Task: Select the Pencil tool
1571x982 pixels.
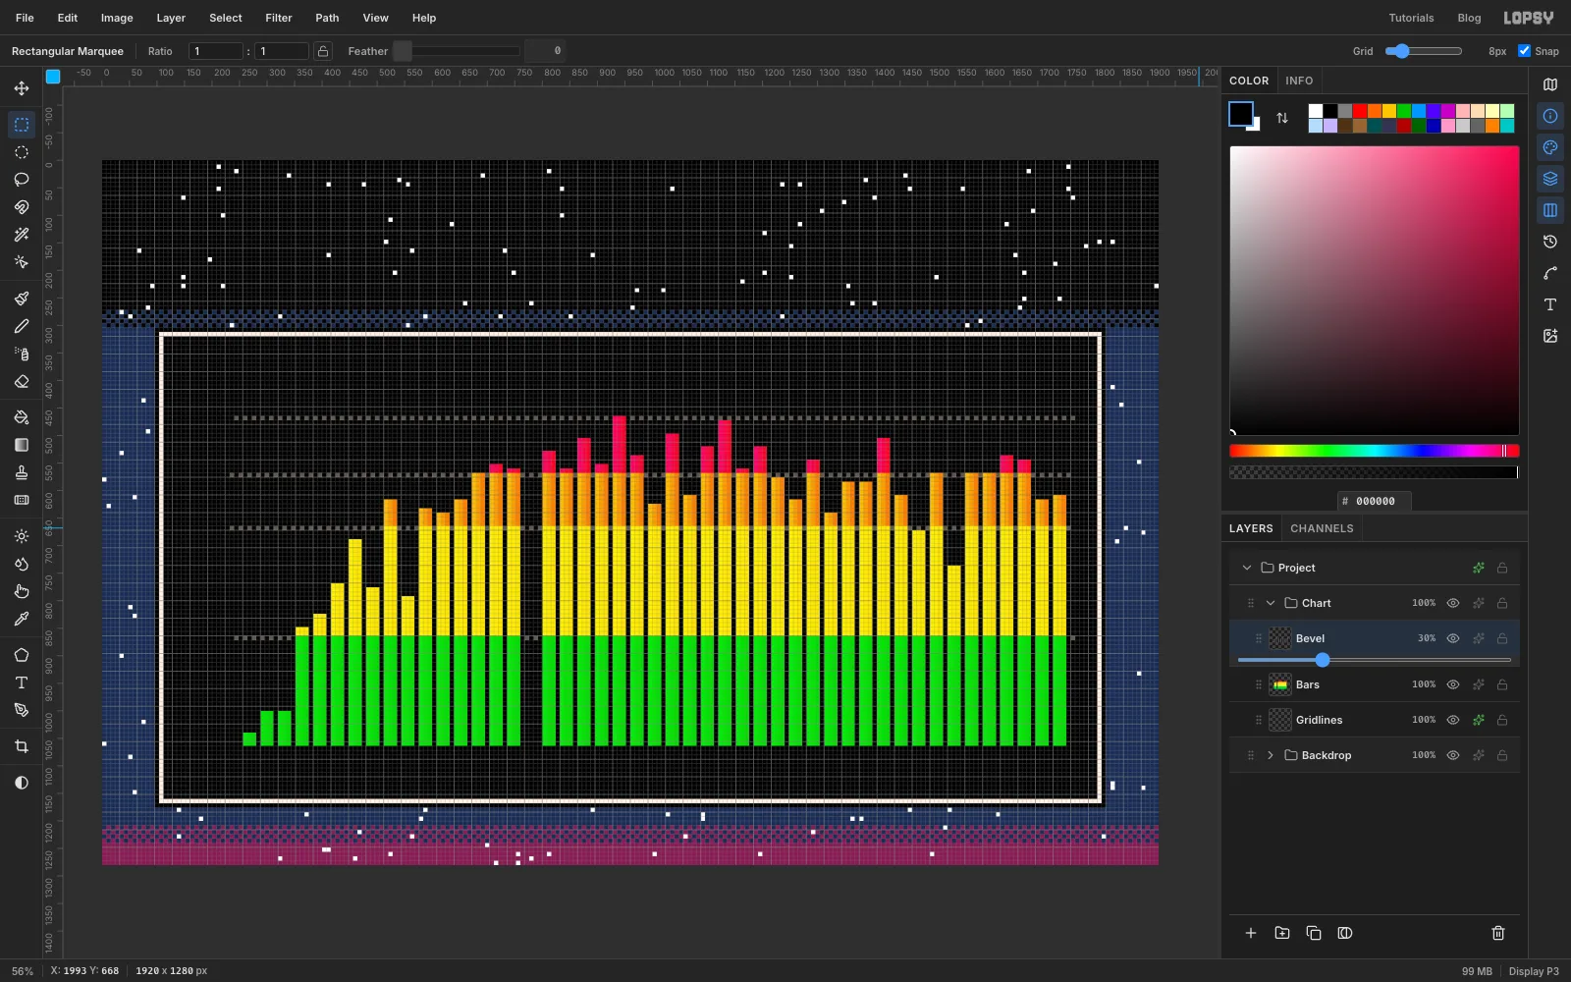Action: point(21,326)
